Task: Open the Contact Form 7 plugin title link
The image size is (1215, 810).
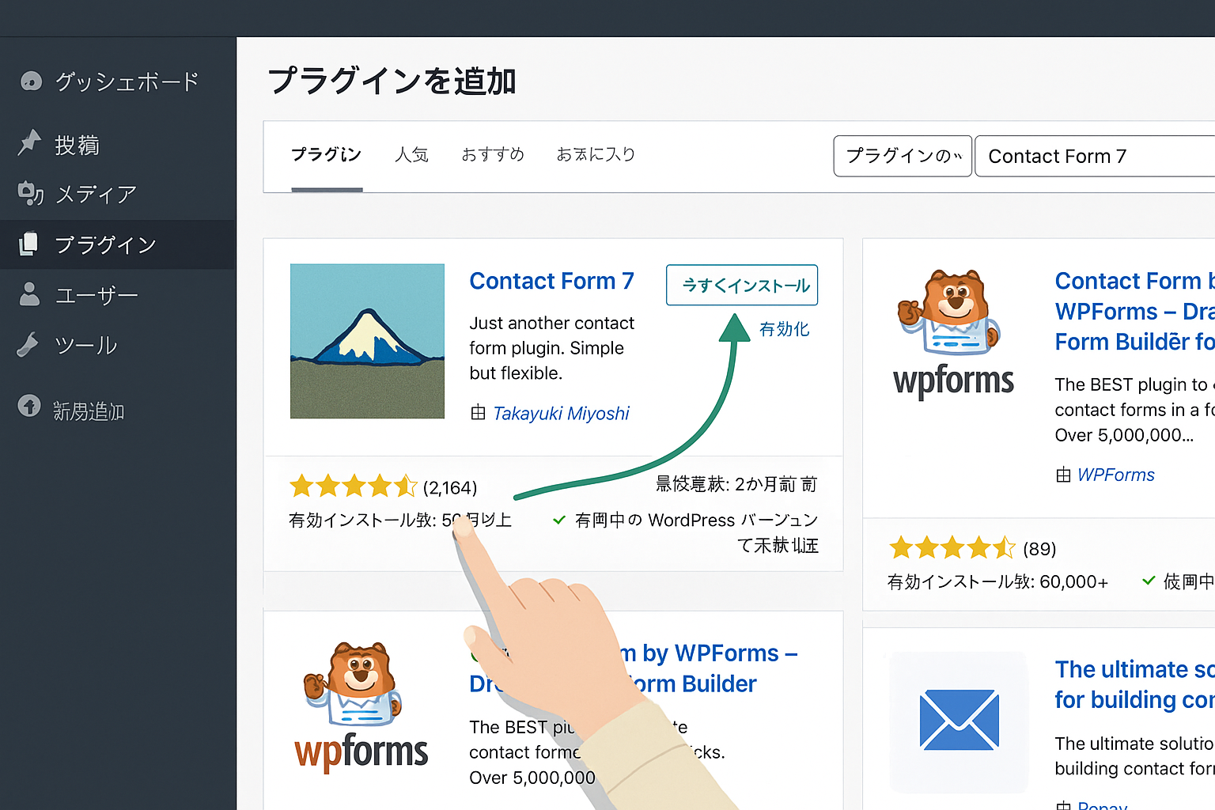Action: point(551,281)
